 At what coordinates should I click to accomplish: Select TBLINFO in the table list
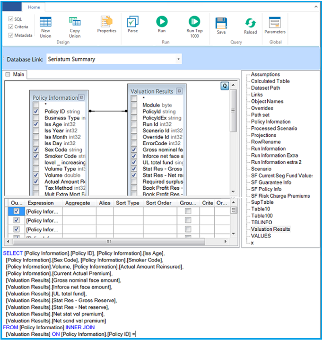(x=262, y=222)
